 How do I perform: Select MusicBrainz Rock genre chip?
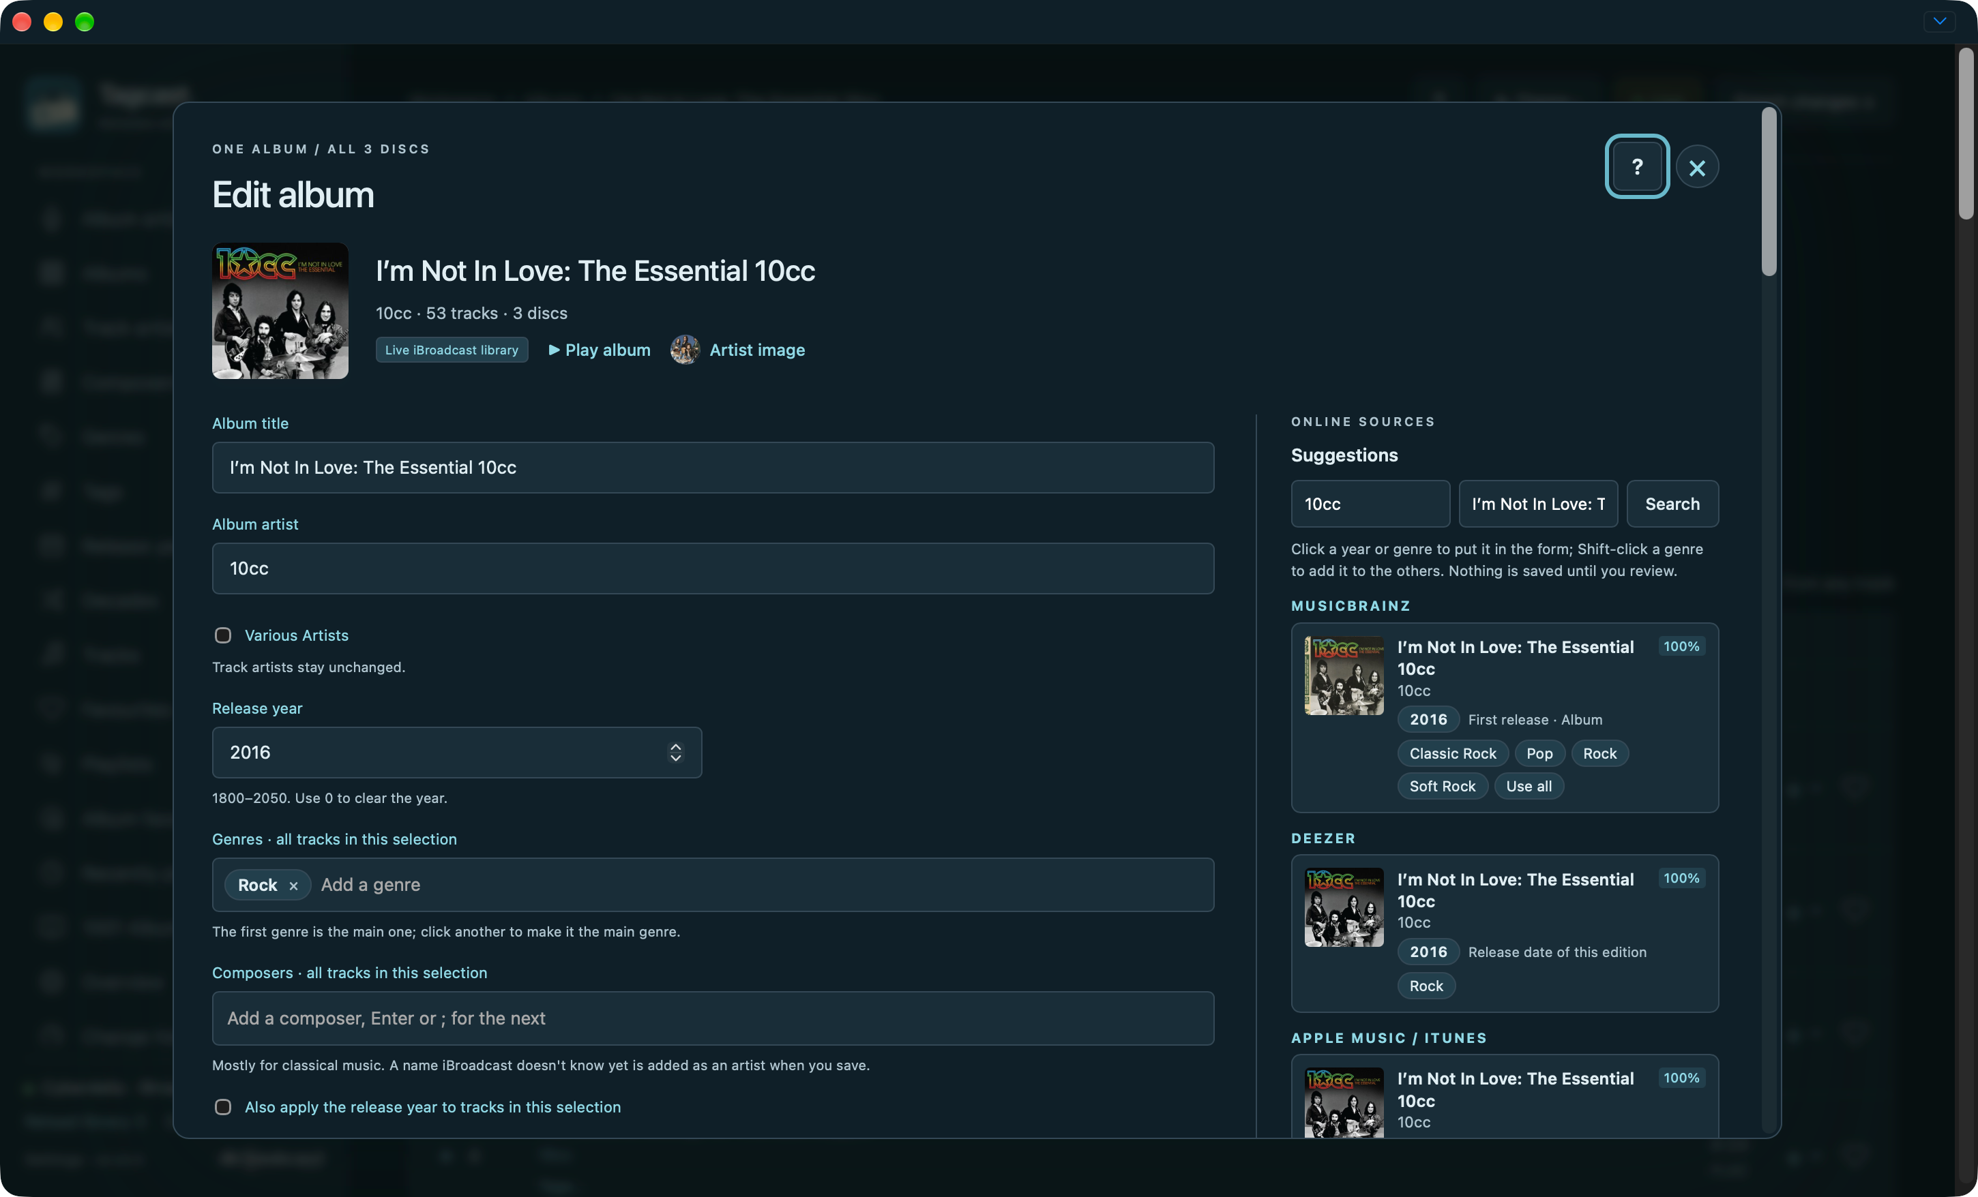tap(1599, 753)
